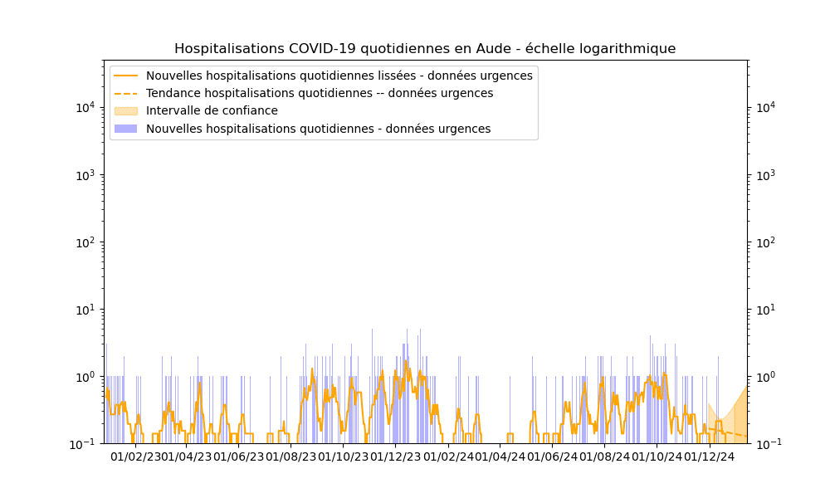Click x-axis label 01/08/23
This screenshot has height=498, width=830.
pyautogui.click(x=290, y=456)
